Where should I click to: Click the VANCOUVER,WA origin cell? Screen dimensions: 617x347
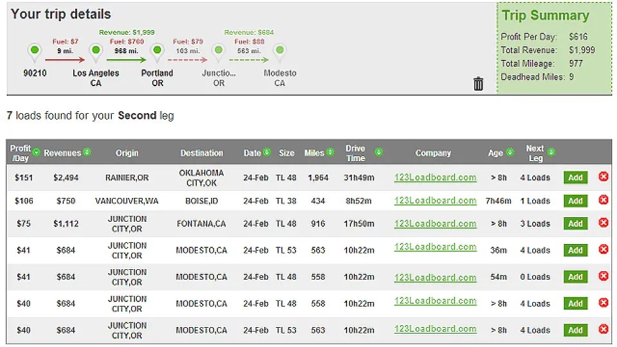(127, 201)
